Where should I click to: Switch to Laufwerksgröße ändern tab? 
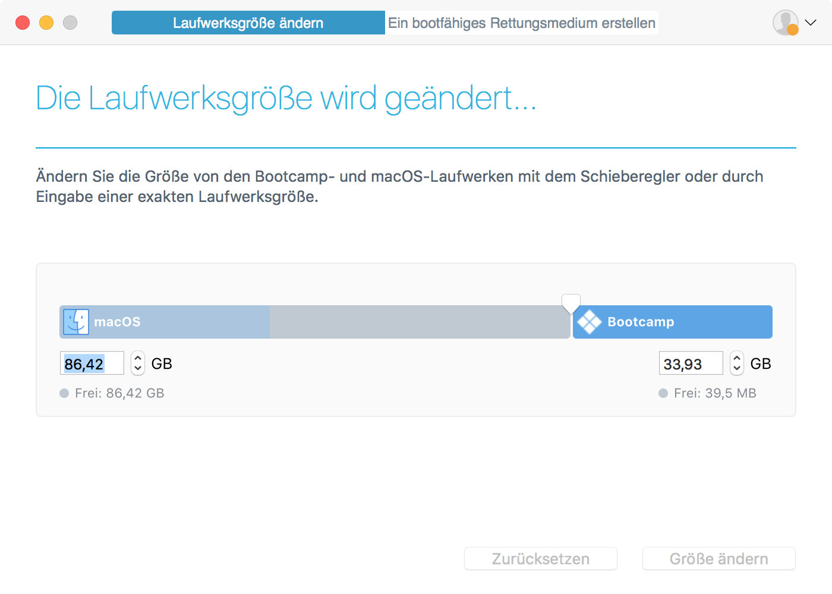(x=248, y=23)
